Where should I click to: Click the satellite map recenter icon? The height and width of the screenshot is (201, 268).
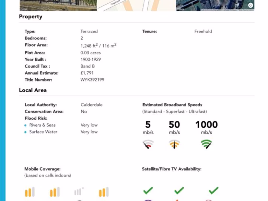click(x=250, y=5)
